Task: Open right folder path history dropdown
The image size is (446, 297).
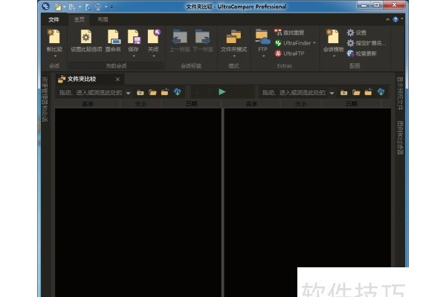Action: point(332,93)
